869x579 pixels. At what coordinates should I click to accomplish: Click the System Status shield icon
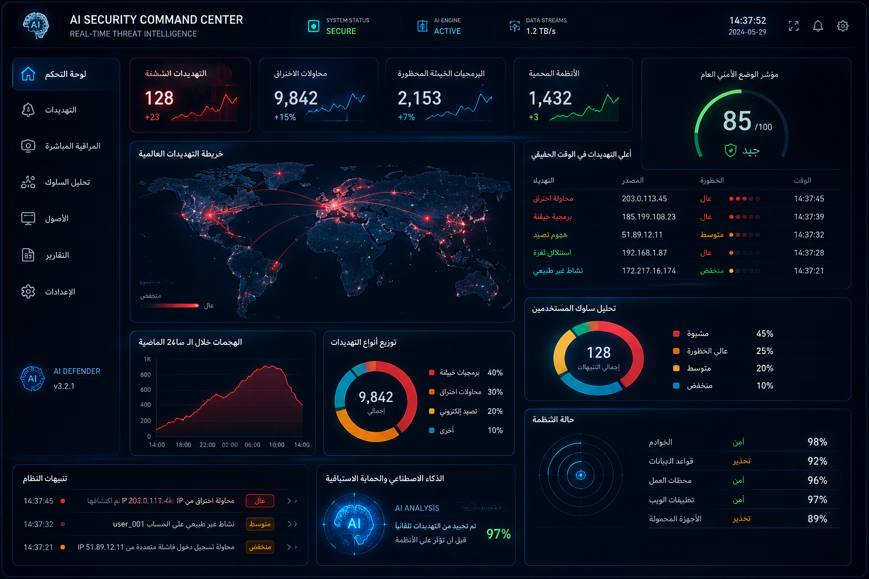(x=313, y=26)
